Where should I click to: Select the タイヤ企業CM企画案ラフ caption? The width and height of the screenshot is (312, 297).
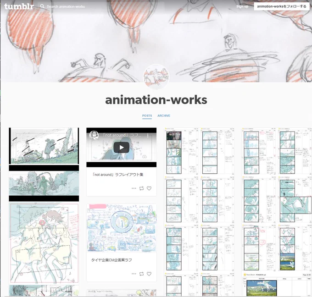click(x=111, y=260)
